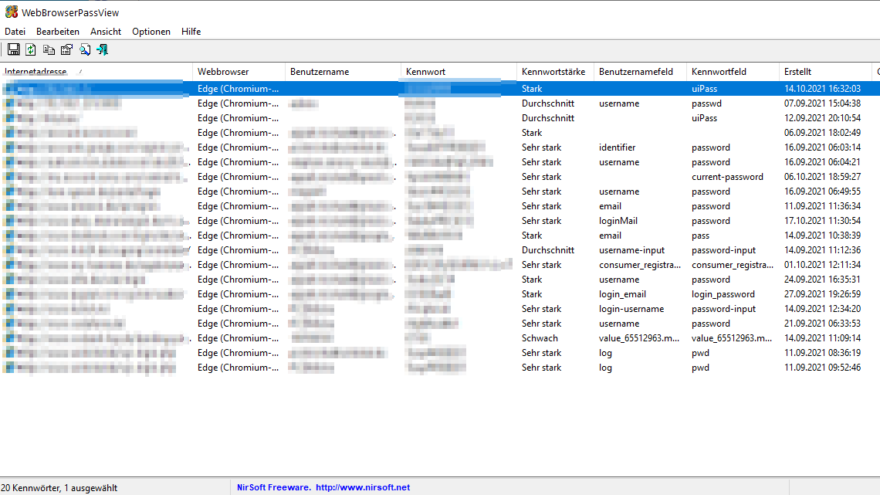Click the Refresh toolbar icon

31,49
